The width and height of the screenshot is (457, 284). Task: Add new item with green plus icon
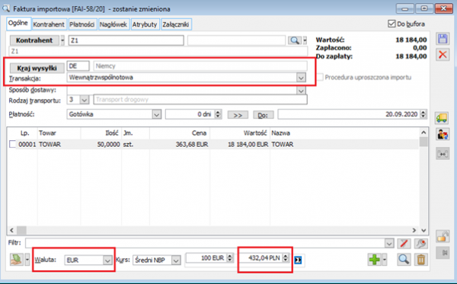[374, 259]
